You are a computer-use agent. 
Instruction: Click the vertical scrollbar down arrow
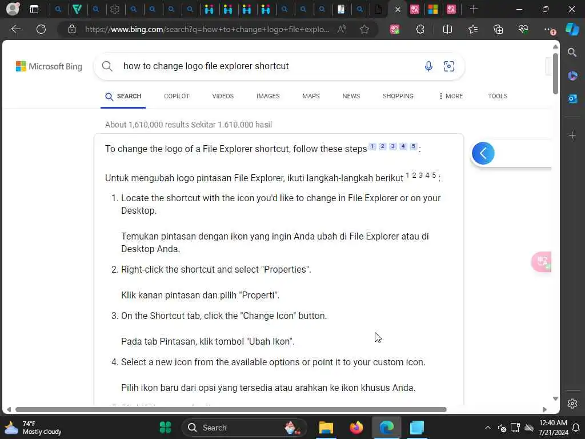pyautogui.click(x=555, y=398)
